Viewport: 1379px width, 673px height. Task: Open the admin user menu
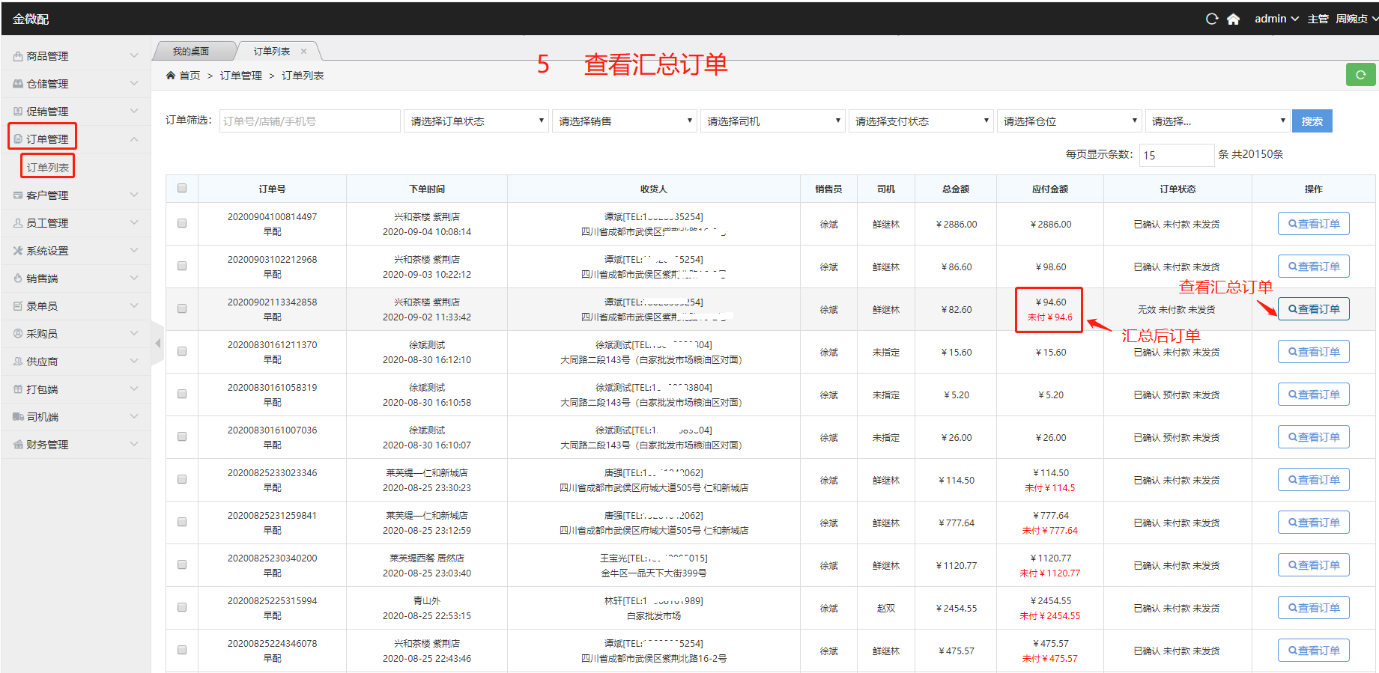tap(1276, 19)
